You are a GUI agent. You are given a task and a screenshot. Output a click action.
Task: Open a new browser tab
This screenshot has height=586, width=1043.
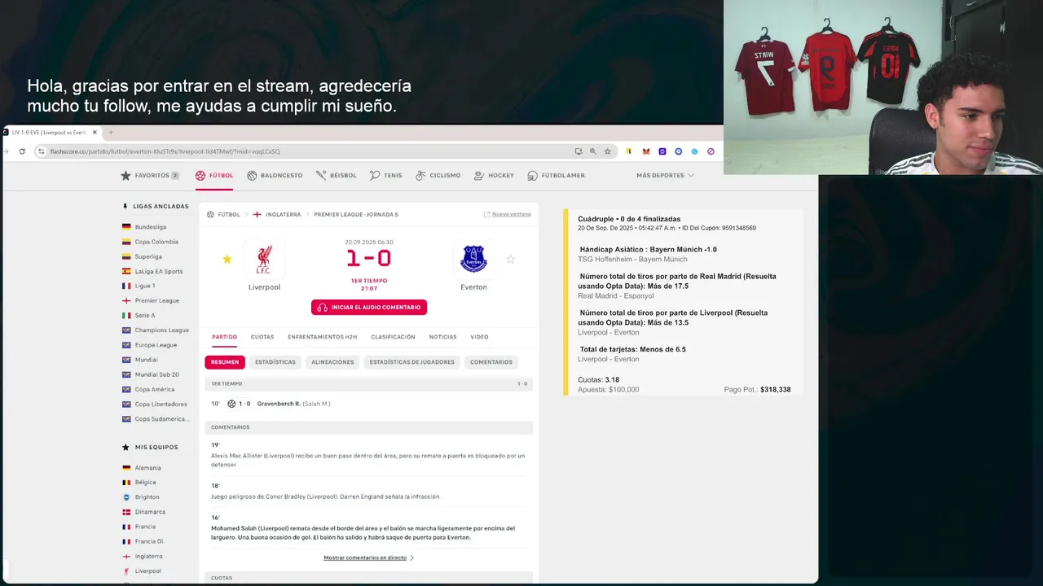click(x=111, y=132)
